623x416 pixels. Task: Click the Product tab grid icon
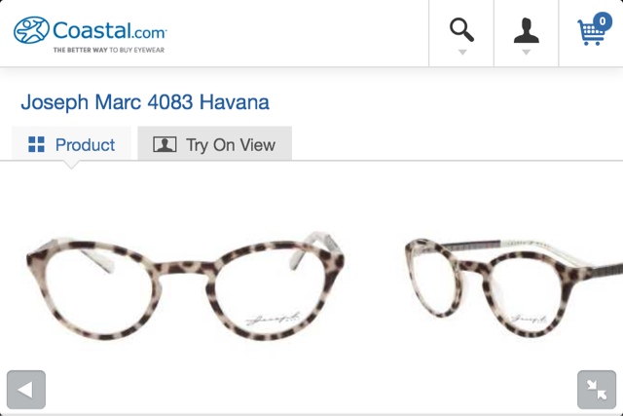pos(37,144)
